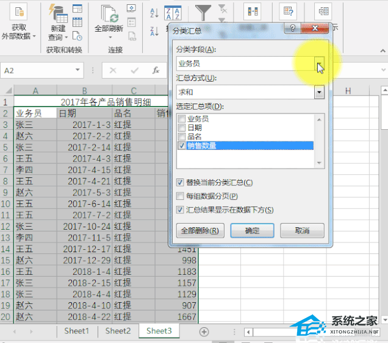Image resolution: width=388 pixels, height=343 pixels.
Task: Expand the 分类字段 dropdown list
Action: coord(319,63)
